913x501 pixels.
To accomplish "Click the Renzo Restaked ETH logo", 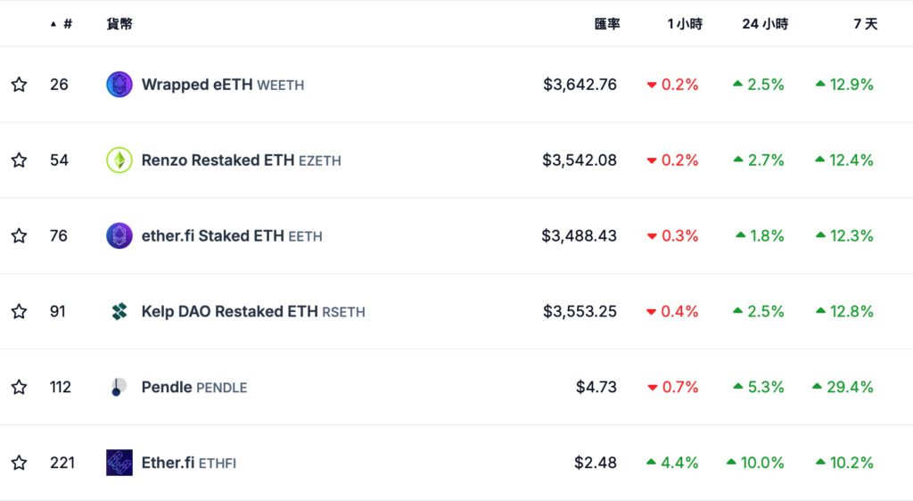I will point(119,160).
